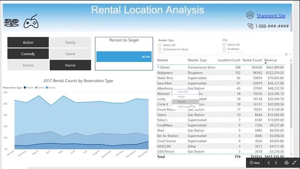Click the print icon in bottom bar
This screenshot has width=300, height=169.
coord(286,163)
